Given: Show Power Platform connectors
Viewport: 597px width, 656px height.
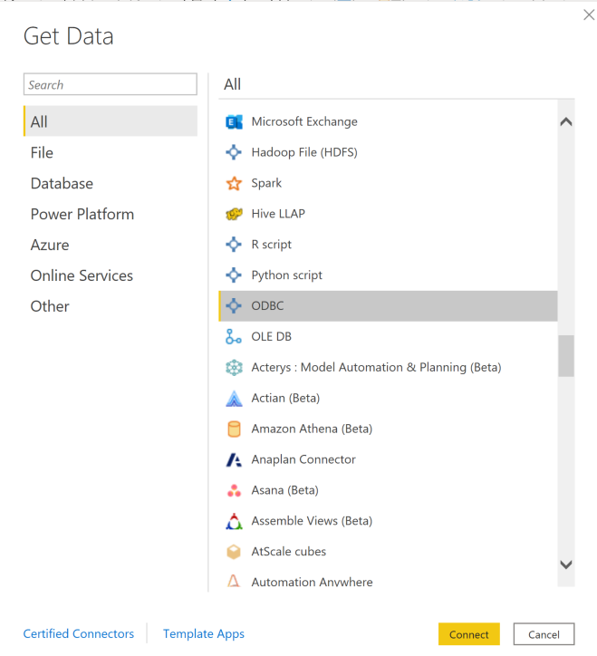Looking at the screenshot, I should point(82,214).
